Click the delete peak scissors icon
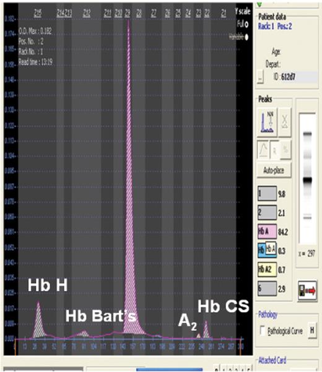 pos(285,123)
